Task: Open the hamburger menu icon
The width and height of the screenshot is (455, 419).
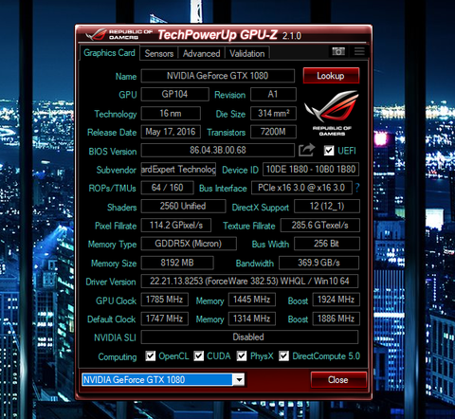Action: point(359,51)
